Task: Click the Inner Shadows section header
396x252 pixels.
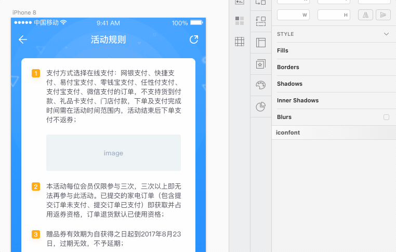Action: click(298, 100)
